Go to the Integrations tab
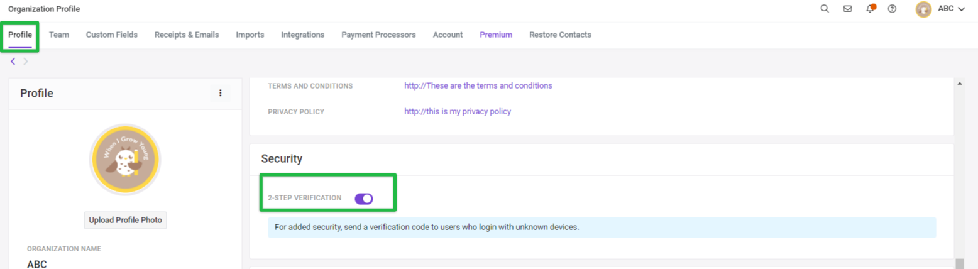Image resolution: width=978 pixels, height=269 pixels. coord(303,35)
